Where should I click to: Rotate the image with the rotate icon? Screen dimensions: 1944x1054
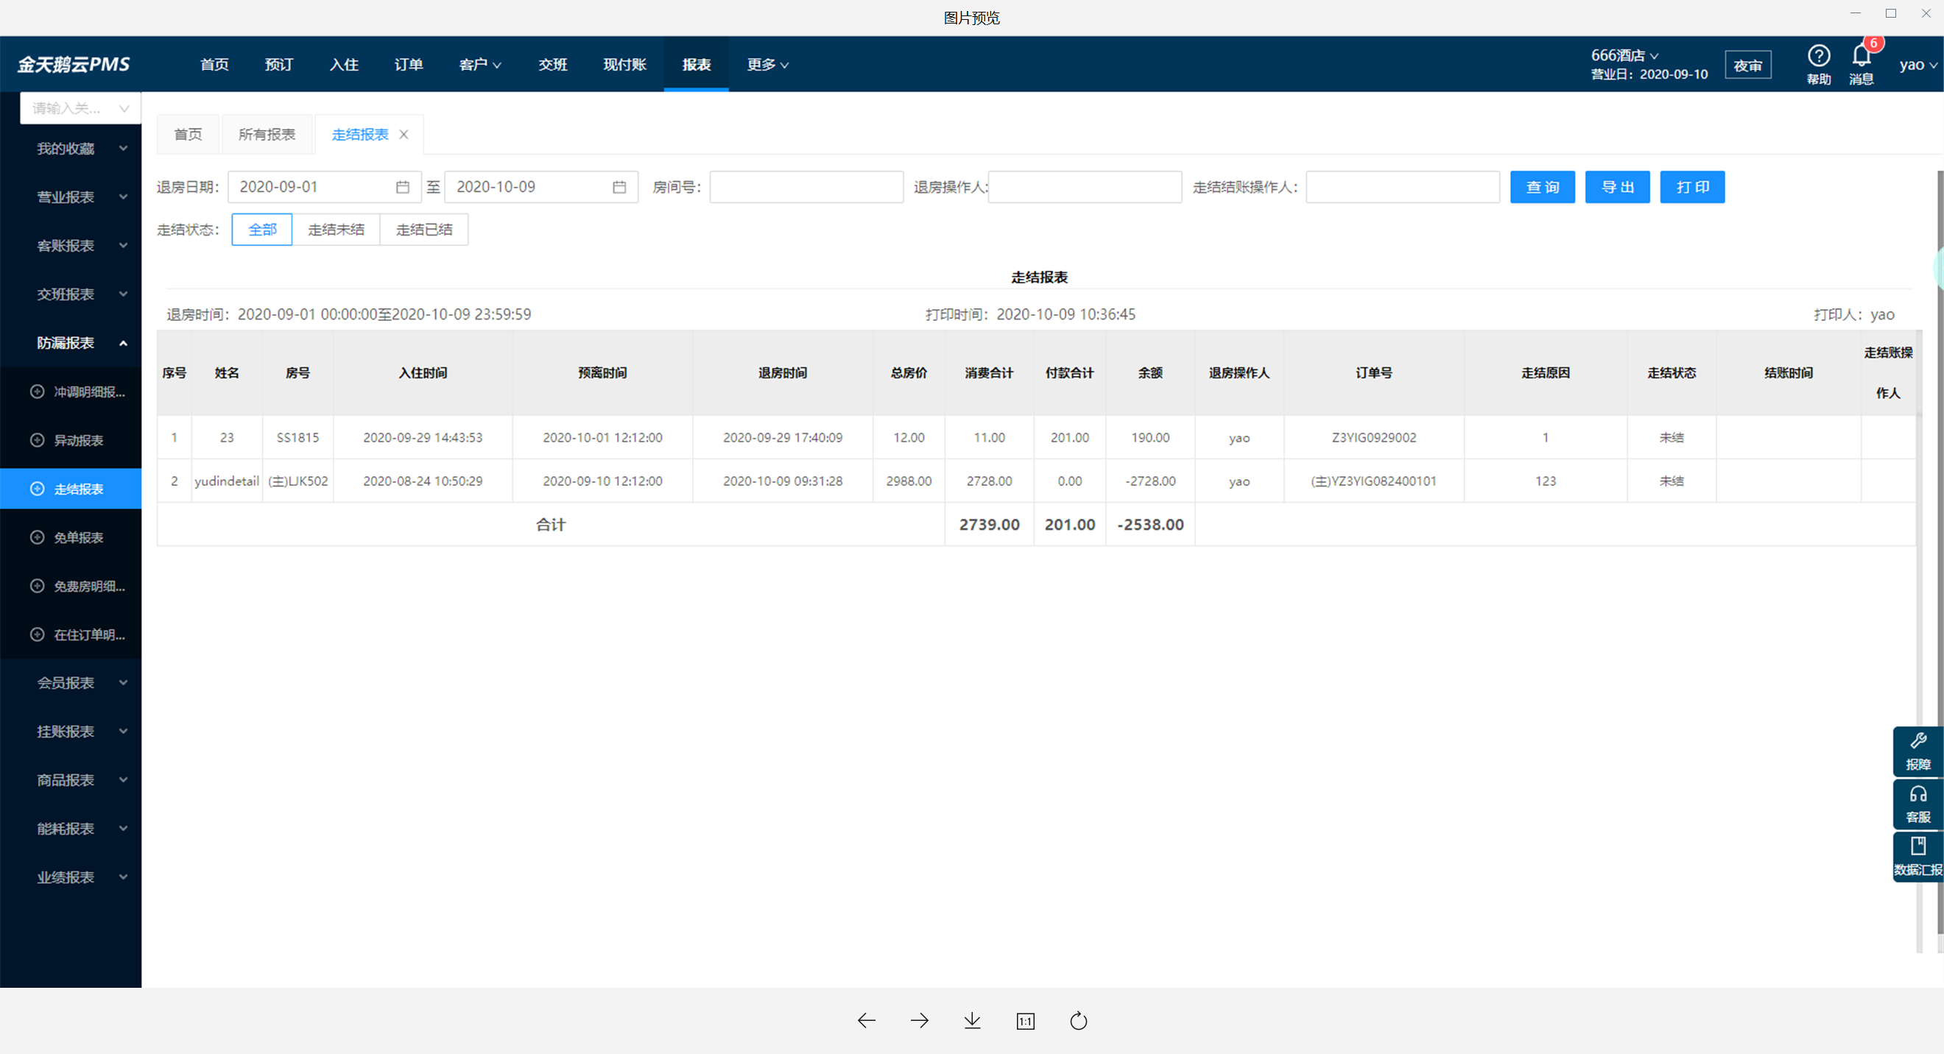point(1079,1021)
